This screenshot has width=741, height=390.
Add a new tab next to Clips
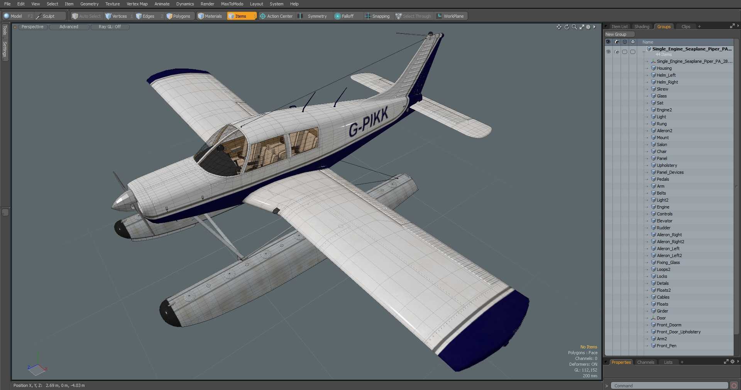click(699, 27)
